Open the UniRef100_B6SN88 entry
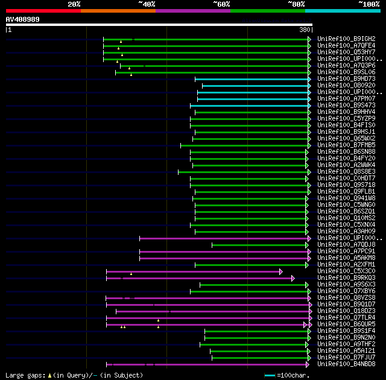This screenshot has height=380, width=386. (x=346, y=152)
